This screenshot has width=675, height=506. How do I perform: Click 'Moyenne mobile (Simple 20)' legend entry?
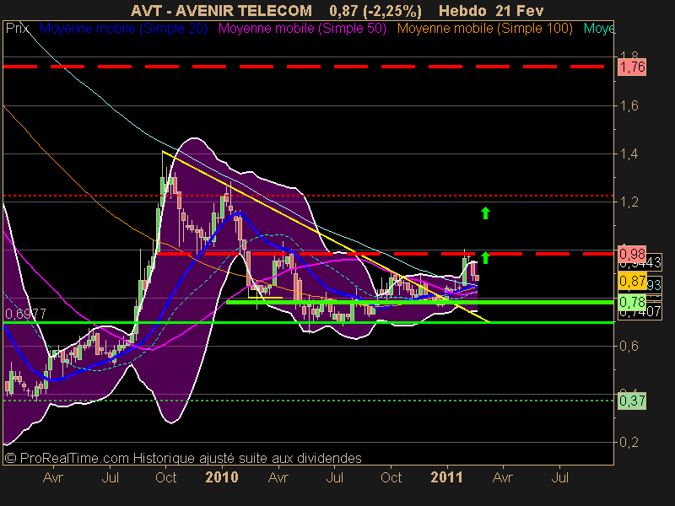click(123, 29)
